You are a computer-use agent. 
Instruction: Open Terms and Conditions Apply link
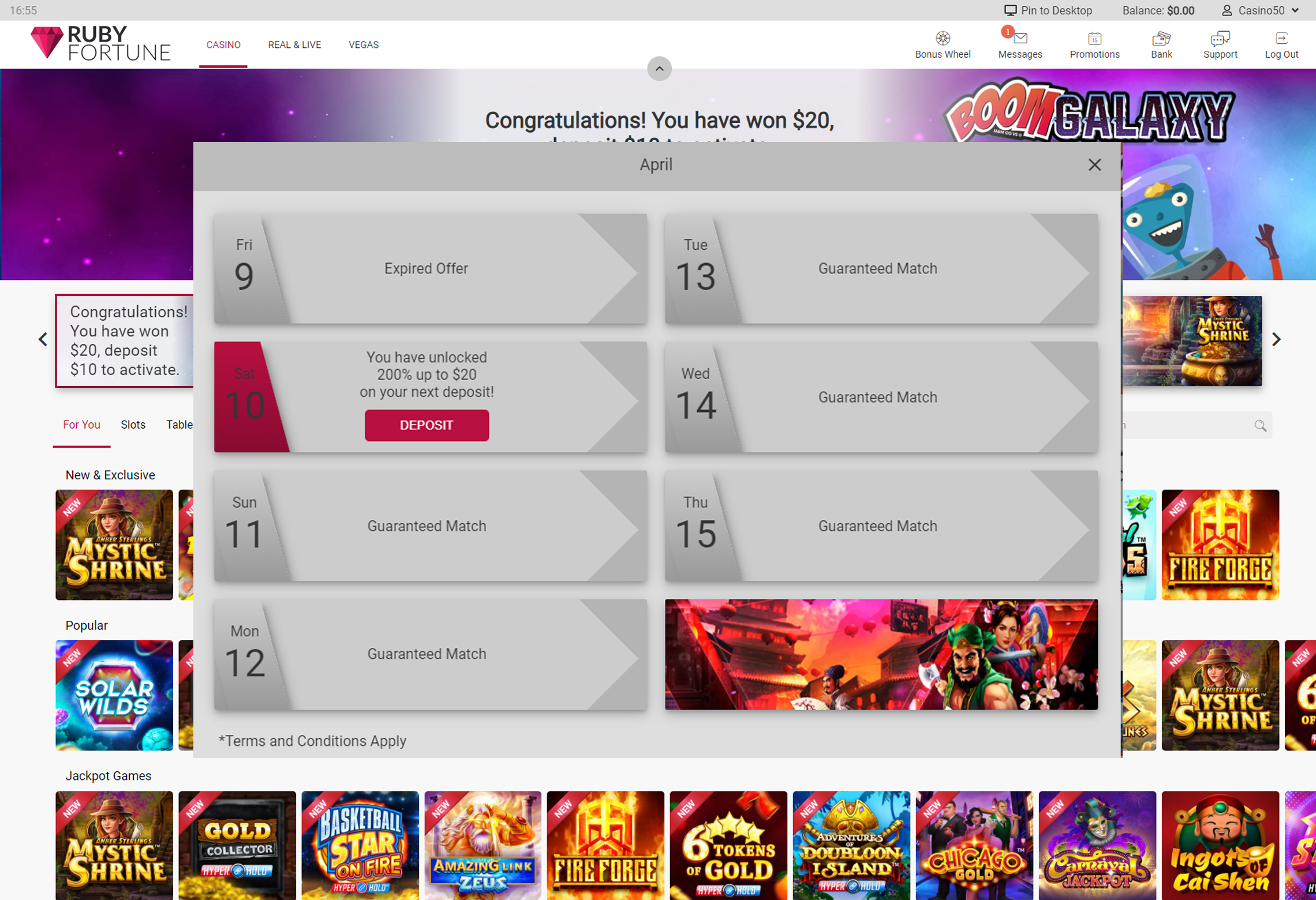[x=312, y=741]
